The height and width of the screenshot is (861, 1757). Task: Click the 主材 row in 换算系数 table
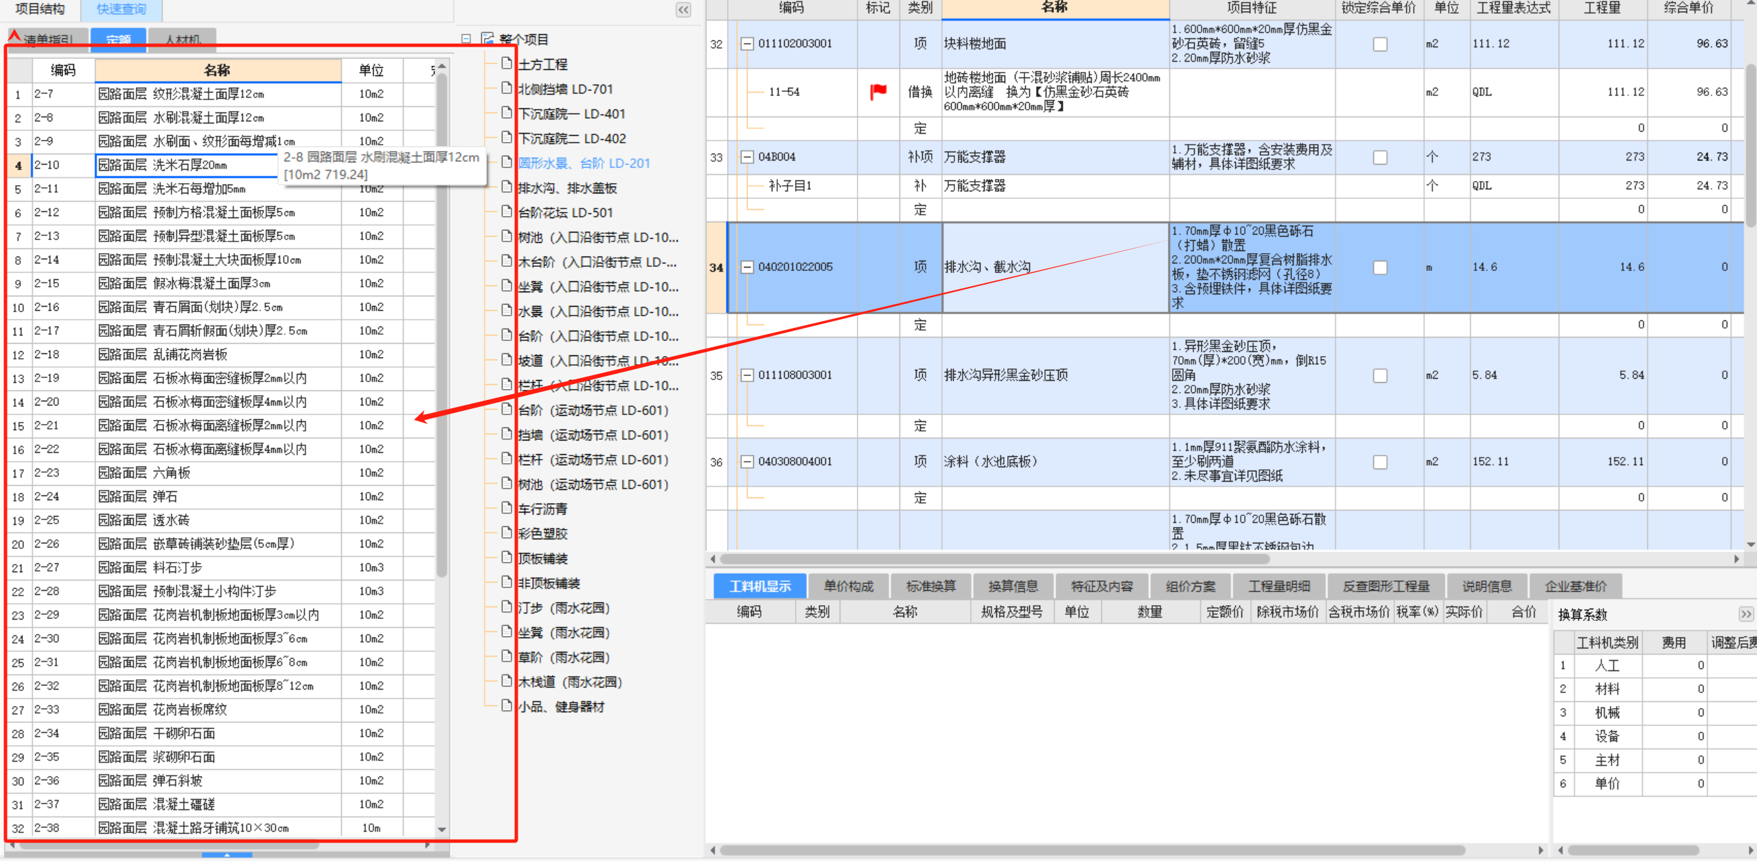pos(1655,759)
